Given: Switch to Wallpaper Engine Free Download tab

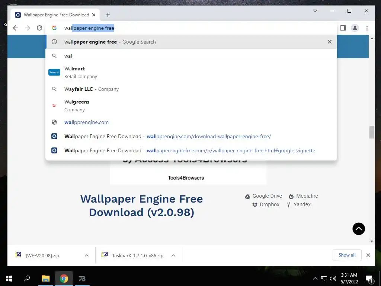Looking at the screenshot, I should pos(55,15).
